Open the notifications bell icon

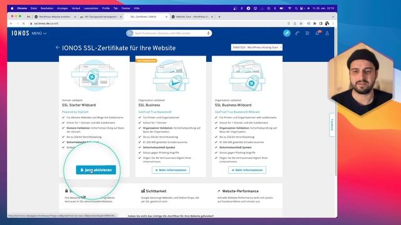tap(318, 33)
